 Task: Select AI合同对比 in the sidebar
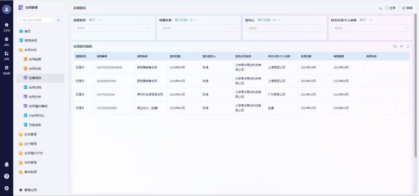pos(36,116)
